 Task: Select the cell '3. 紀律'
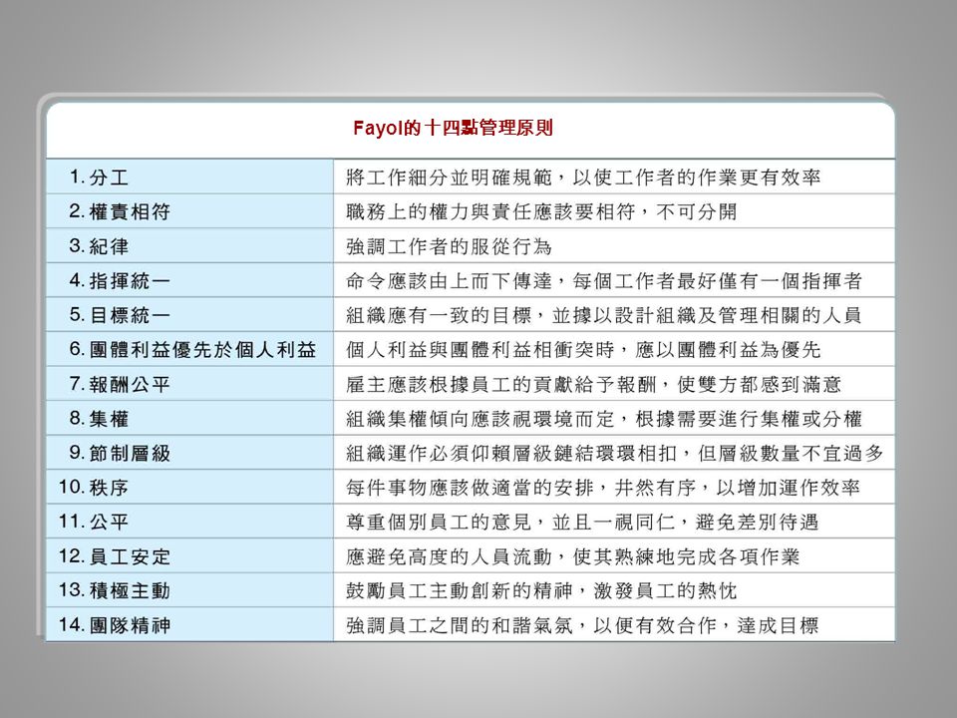pos(189,246)
